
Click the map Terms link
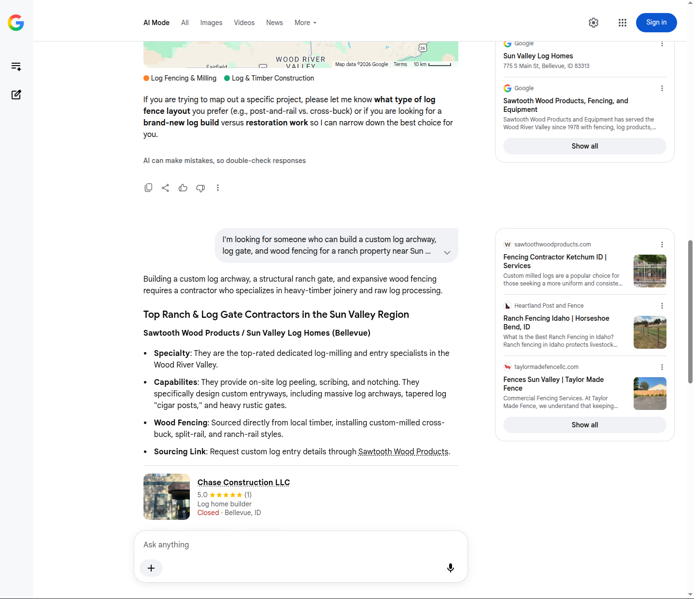click(x=400, y=64)
